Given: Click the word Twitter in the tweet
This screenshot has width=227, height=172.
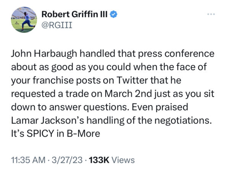Looking at the screenshot, I should 132,80.
